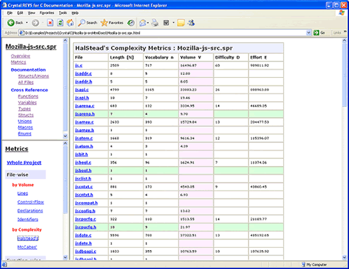The height and width of the screenshot is (269, 349).
Task: Print the page using the printer icon
Action: (x=155, y=23)
